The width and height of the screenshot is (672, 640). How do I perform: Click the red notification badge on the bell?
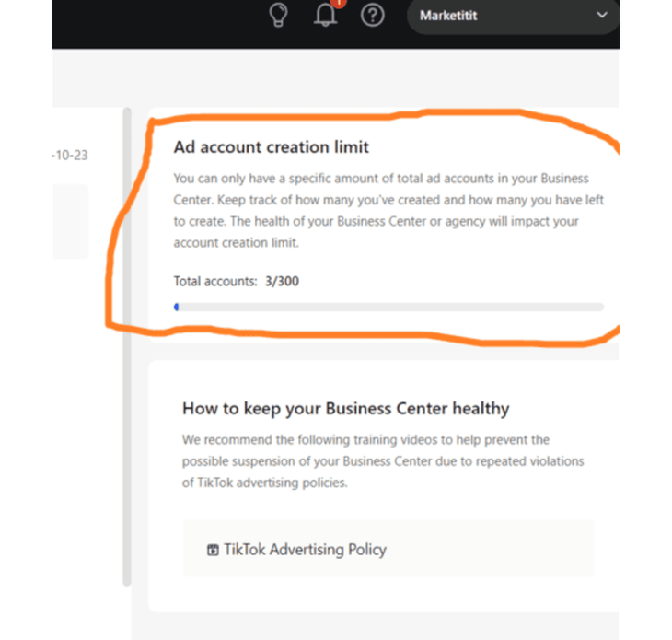point(338,3)
